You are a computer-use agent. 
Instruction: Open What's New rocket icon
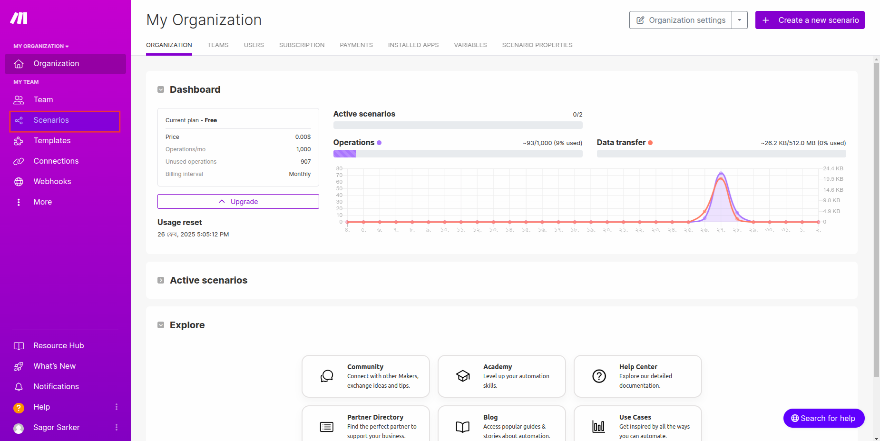[x=19, y=366]
